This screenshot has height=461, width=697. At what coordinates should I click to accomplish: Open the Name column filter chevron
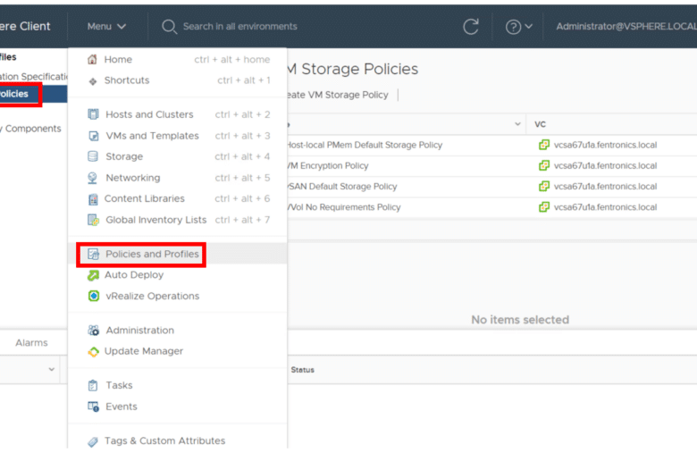517,124
